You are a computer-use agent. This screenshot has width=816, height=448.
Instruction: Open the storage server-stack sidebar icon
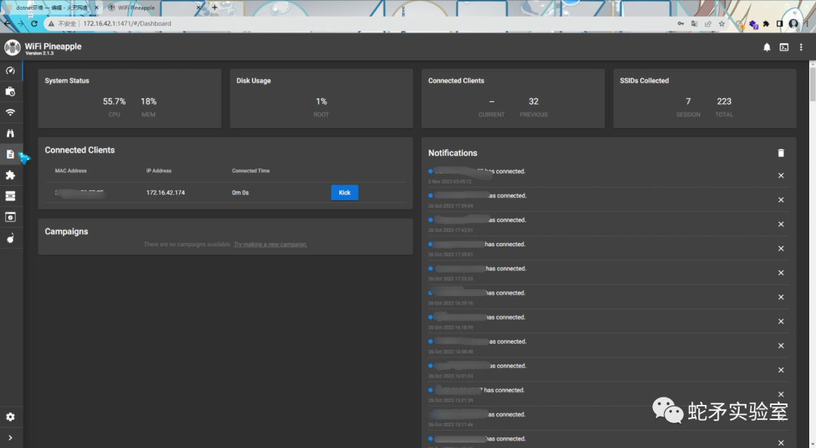11,196
